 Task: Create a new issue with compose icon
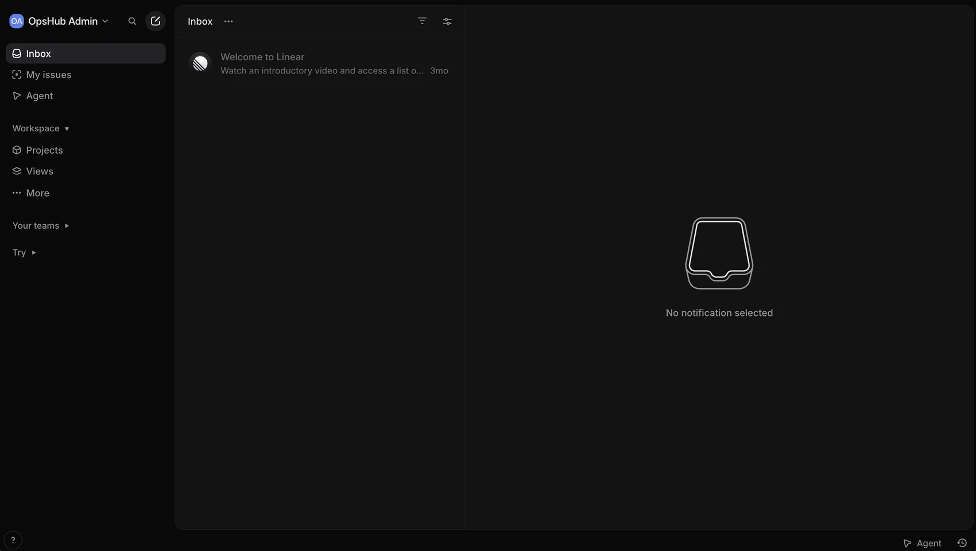click(x=156, y=21)
